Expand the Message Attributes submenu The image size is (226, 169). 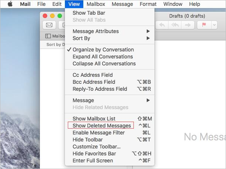point(95,31)
